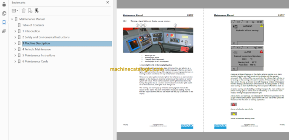Click bookmark icon beside 4 Periodic Maintenance
The image size is (289, 140).
19,49
